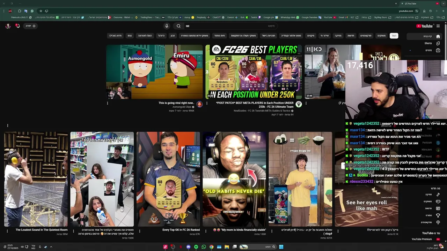Open the Gemini bookmark

coord(232,17)
